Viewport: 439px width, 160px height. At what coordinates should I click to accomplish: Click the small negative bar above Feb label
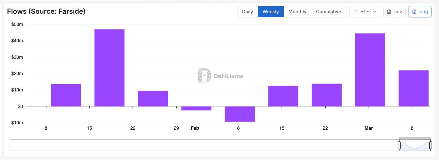(196, 108)
